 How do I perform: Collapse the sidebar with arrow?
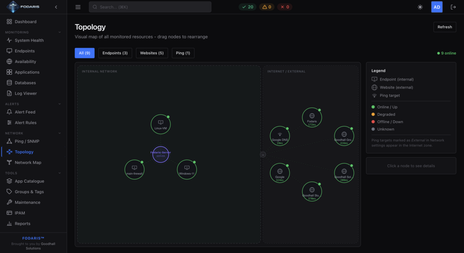pos(56,7)
